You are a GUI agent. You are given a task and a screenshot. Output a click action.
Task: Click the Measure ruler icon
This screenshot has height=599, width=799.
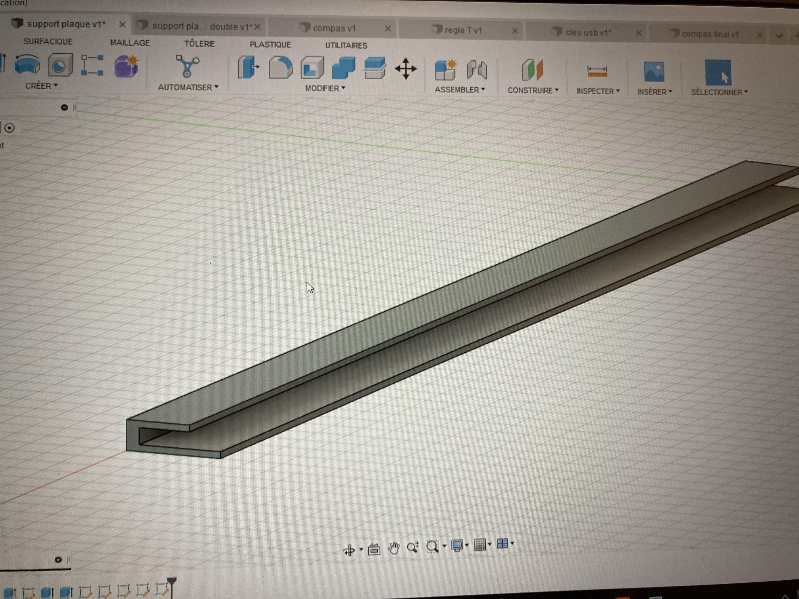(597, 71)
